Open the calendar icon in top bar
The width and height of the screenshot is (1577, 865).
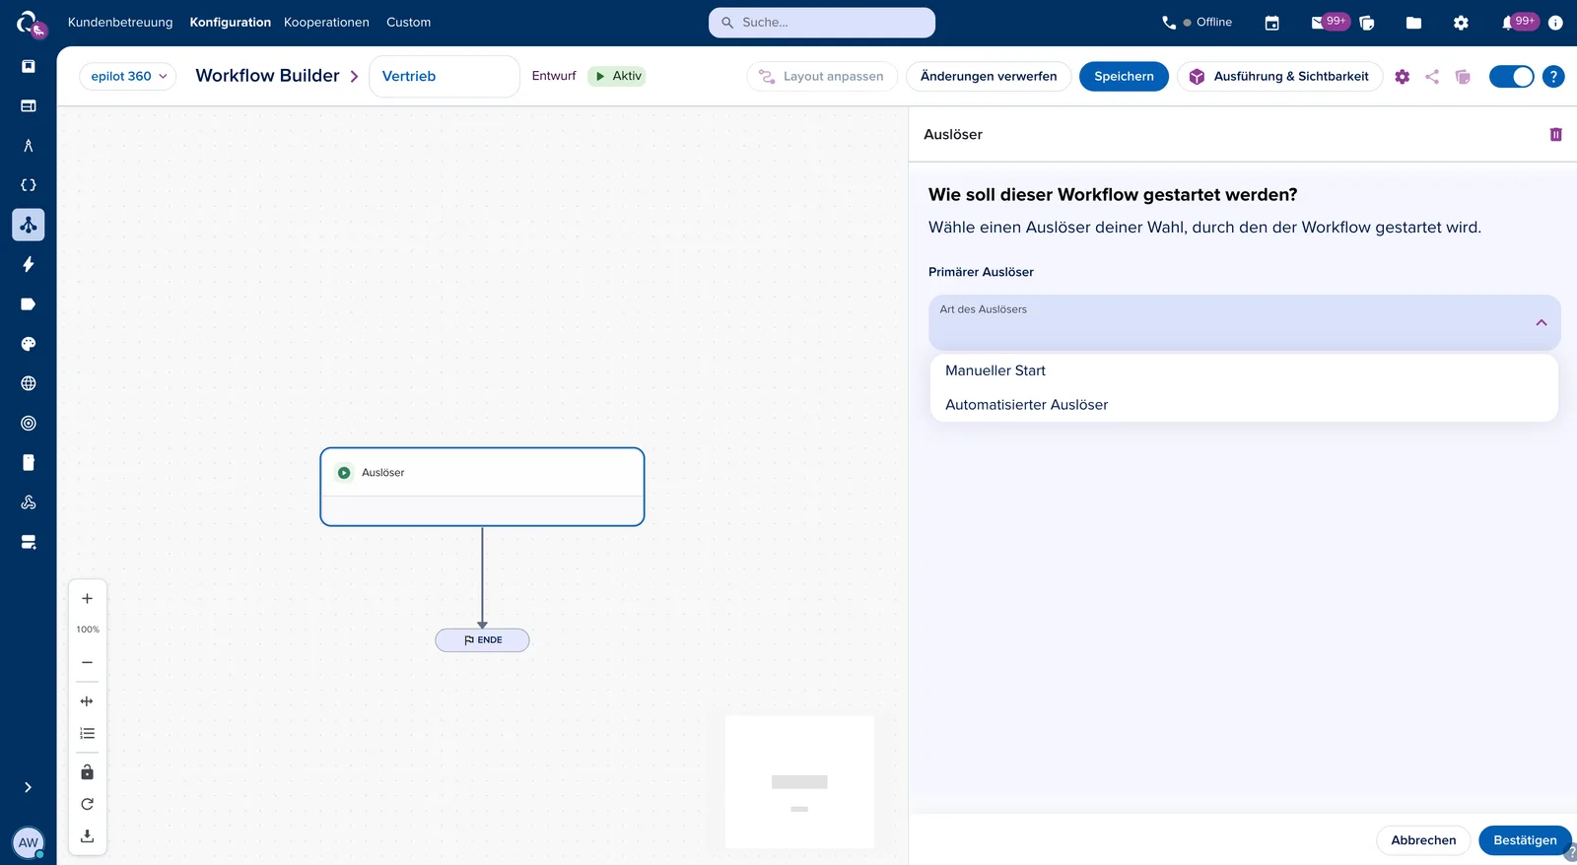[1272, 23]
